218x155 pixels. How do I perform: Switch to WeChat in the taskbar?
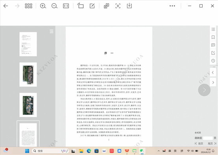coord(142,151)
